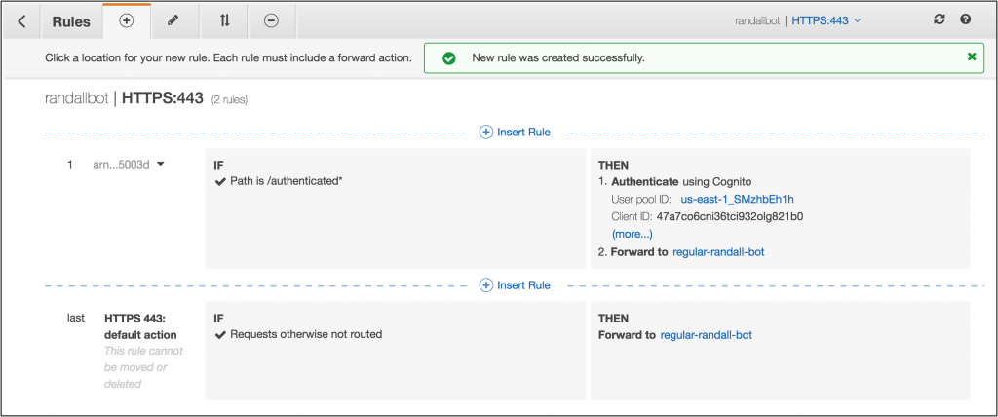
Task: Expand the (more...) authenticate details
Action: click(632, 234)
